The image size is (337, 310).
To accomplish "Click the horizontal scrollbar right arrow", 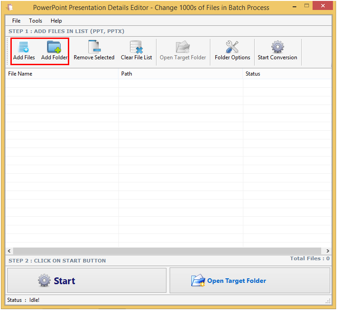I will 328,251.
